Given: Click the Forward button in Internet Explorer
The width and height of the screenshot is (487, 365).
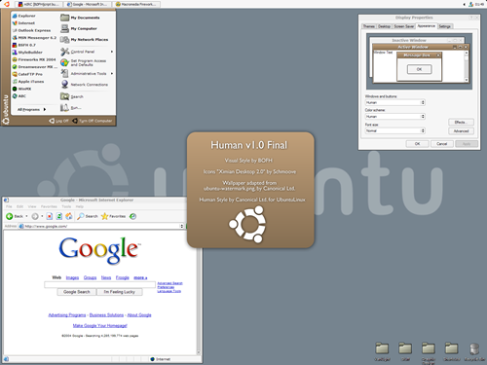Looking at the screenshot, I should click(35, 216).
